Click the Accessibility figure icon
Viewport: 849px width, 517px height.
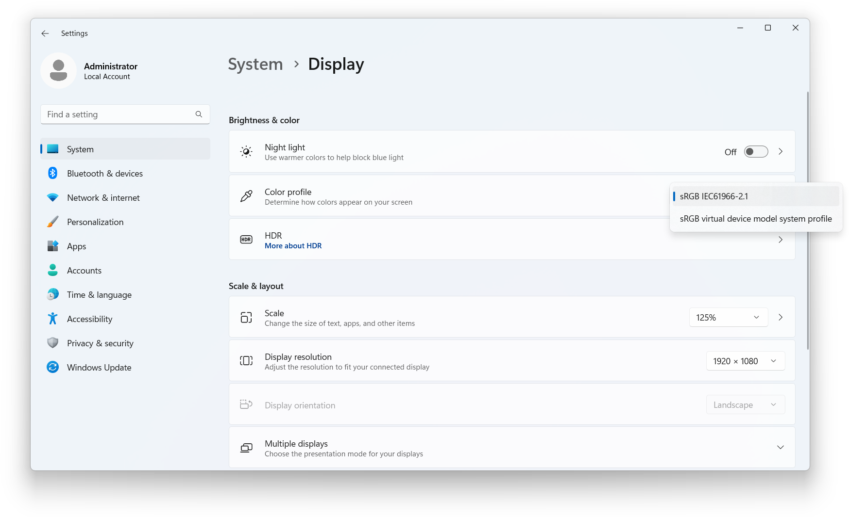point(53,319)
